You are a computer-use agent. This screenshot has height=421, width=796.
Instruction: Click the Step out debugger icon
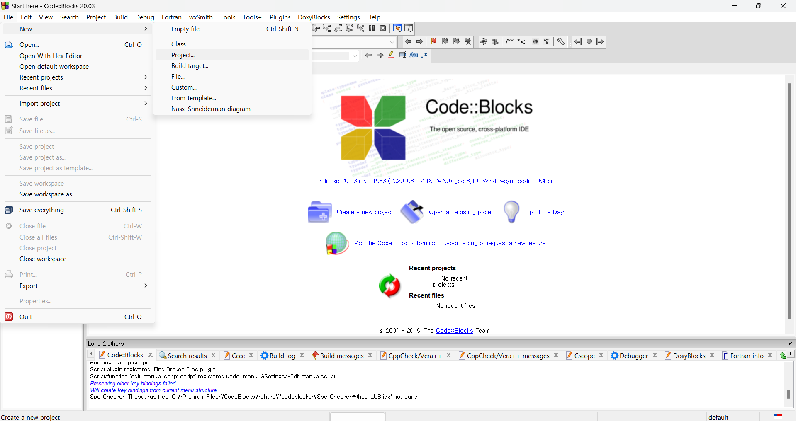[x=338, y=28]
